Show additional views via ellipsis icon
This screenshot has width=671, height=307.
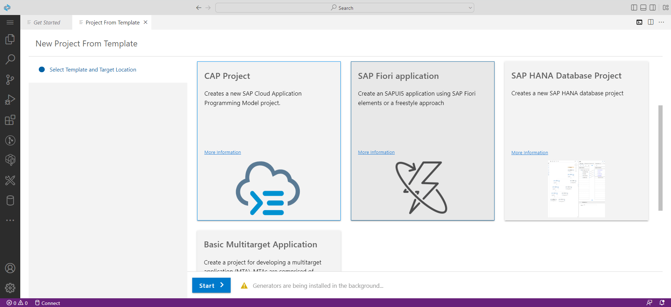pos(10,220)
